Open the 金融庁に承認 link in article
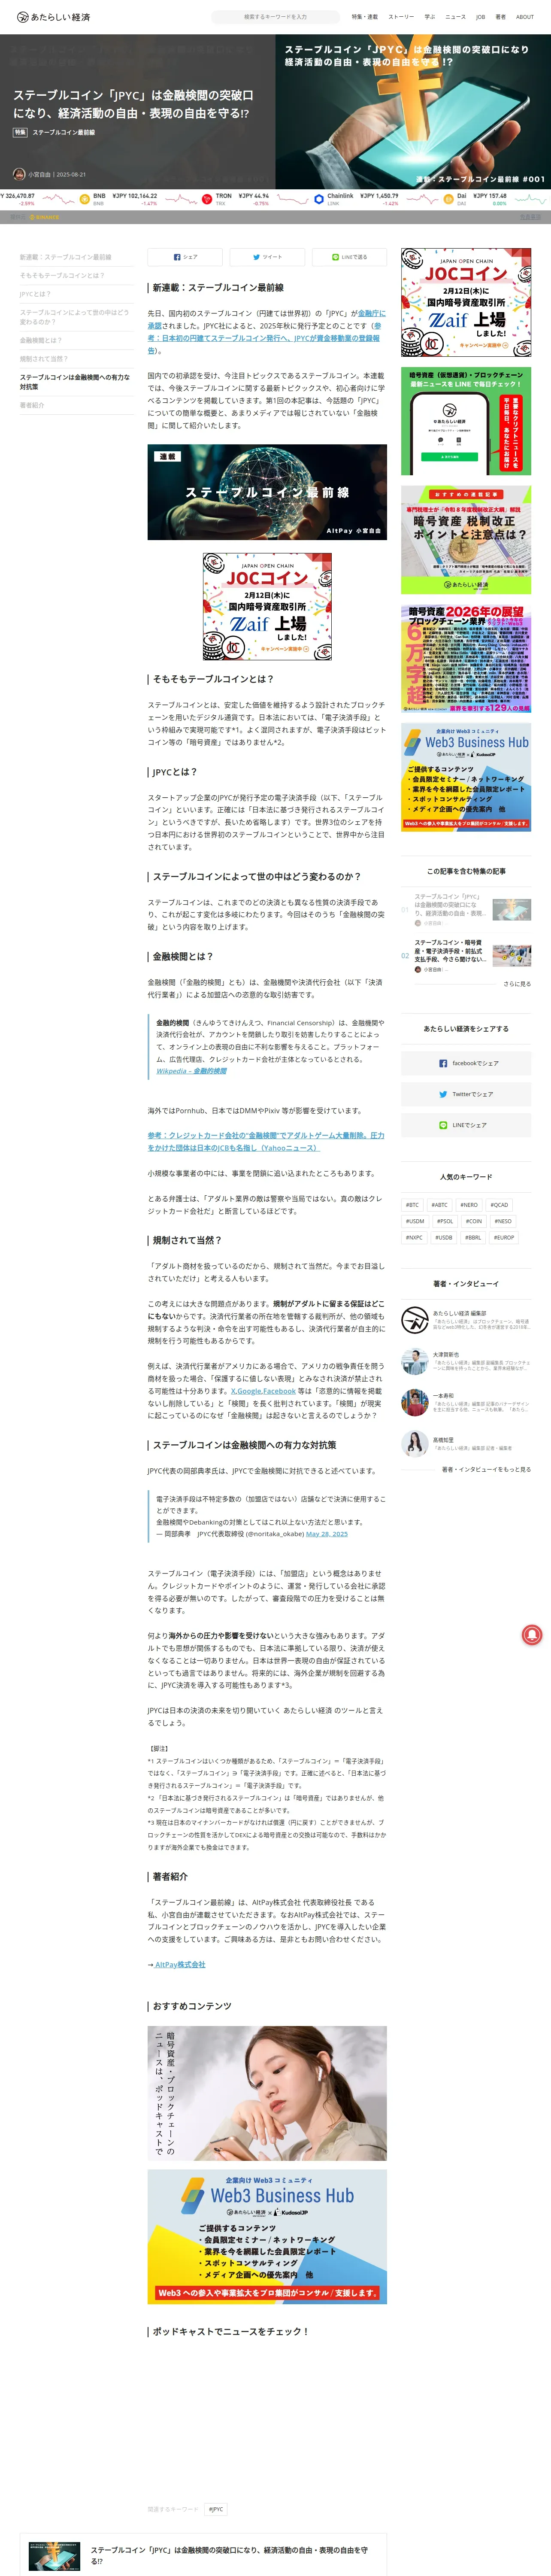This screenshot has height=2576, width=551. (x=371, y=313)
